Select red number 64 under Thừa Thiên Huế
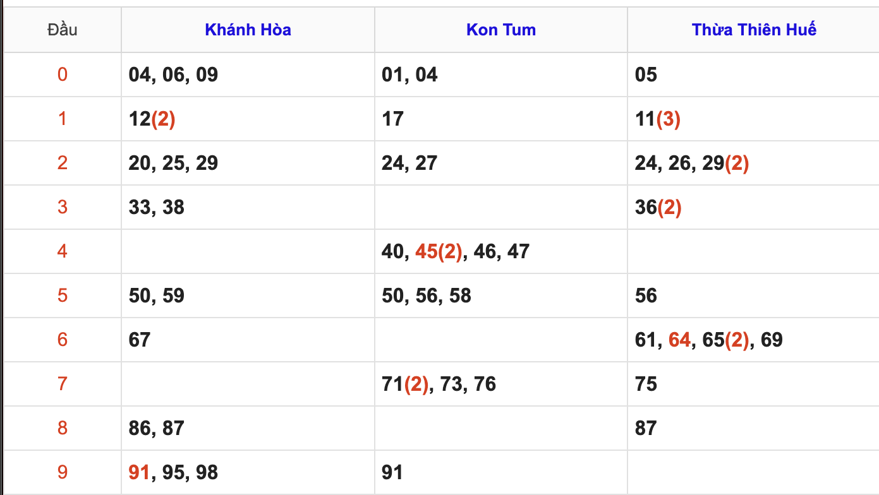879x495 pixels. pos(679,340)
